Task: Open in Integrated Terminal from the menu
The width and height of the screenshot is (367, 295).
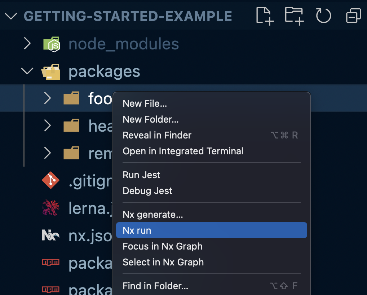Action: tap(183, 151)
